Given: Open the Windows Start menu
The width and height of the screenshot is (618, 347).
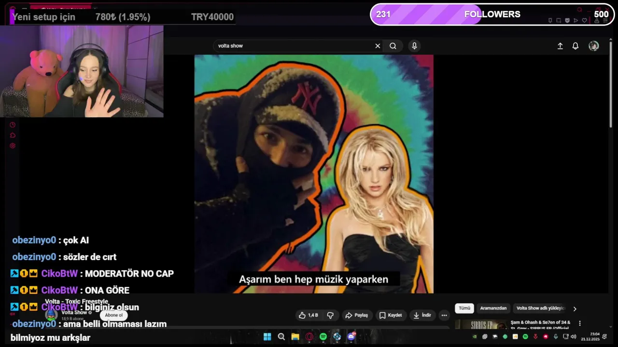Looking at the screenshot, I should click(267, 337).
